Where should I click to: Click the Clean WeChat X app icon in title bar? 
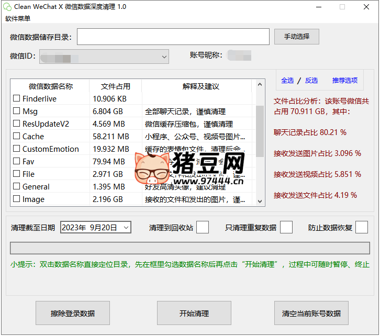7,7
